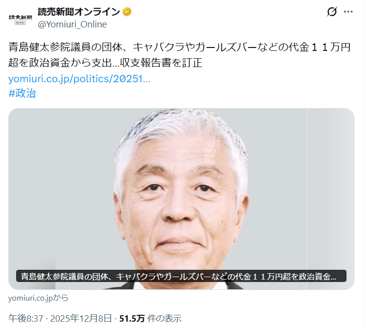
Task: Click the Yomiuri Shimbun profile avatar
Action: point(20,18)
